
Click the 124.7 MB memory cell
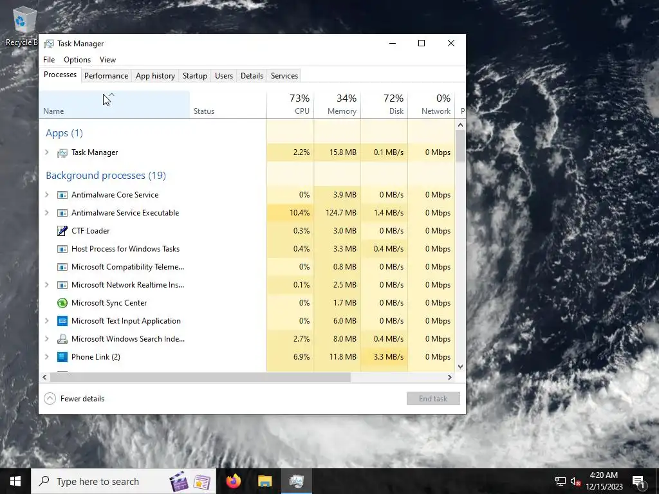(337, 213)
